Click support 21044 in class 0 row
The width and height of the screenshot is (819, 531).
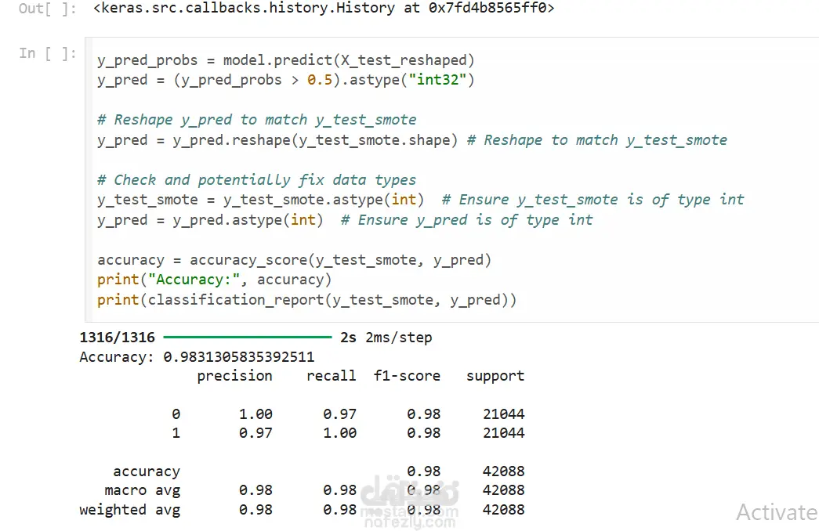click(503, 414)
